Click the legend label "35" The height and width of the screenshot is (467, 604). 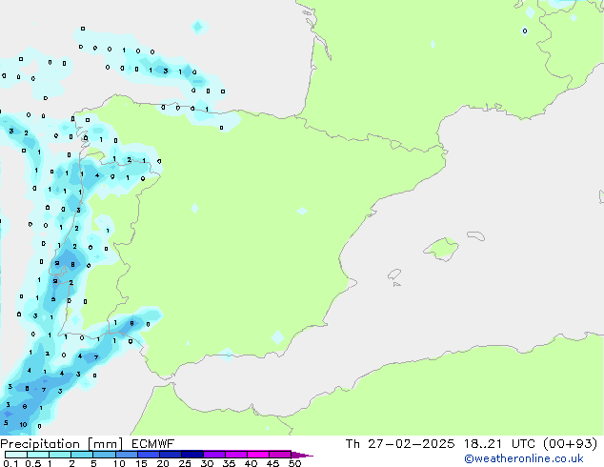coord(229,463)
